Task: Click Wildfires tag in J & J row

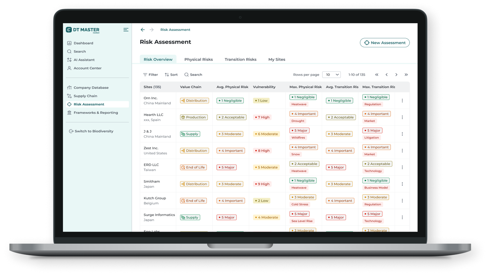Action: (298, 137)
